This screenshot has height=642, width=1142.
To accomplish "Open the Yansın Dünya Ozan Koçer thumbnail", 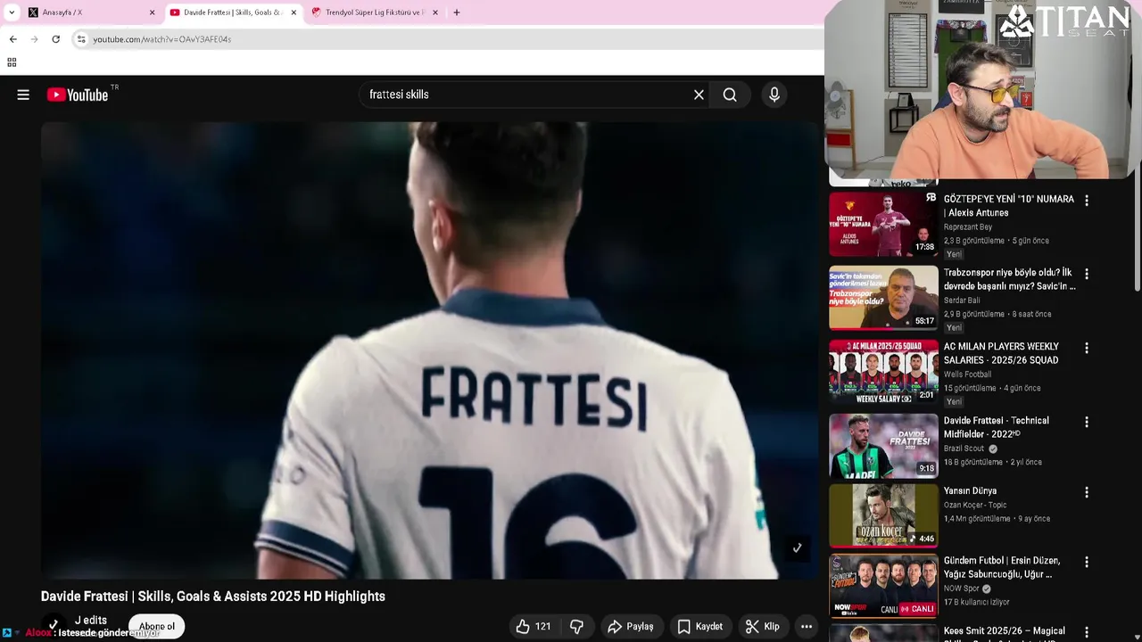I will pyautogui.click(x=883, y=515).
